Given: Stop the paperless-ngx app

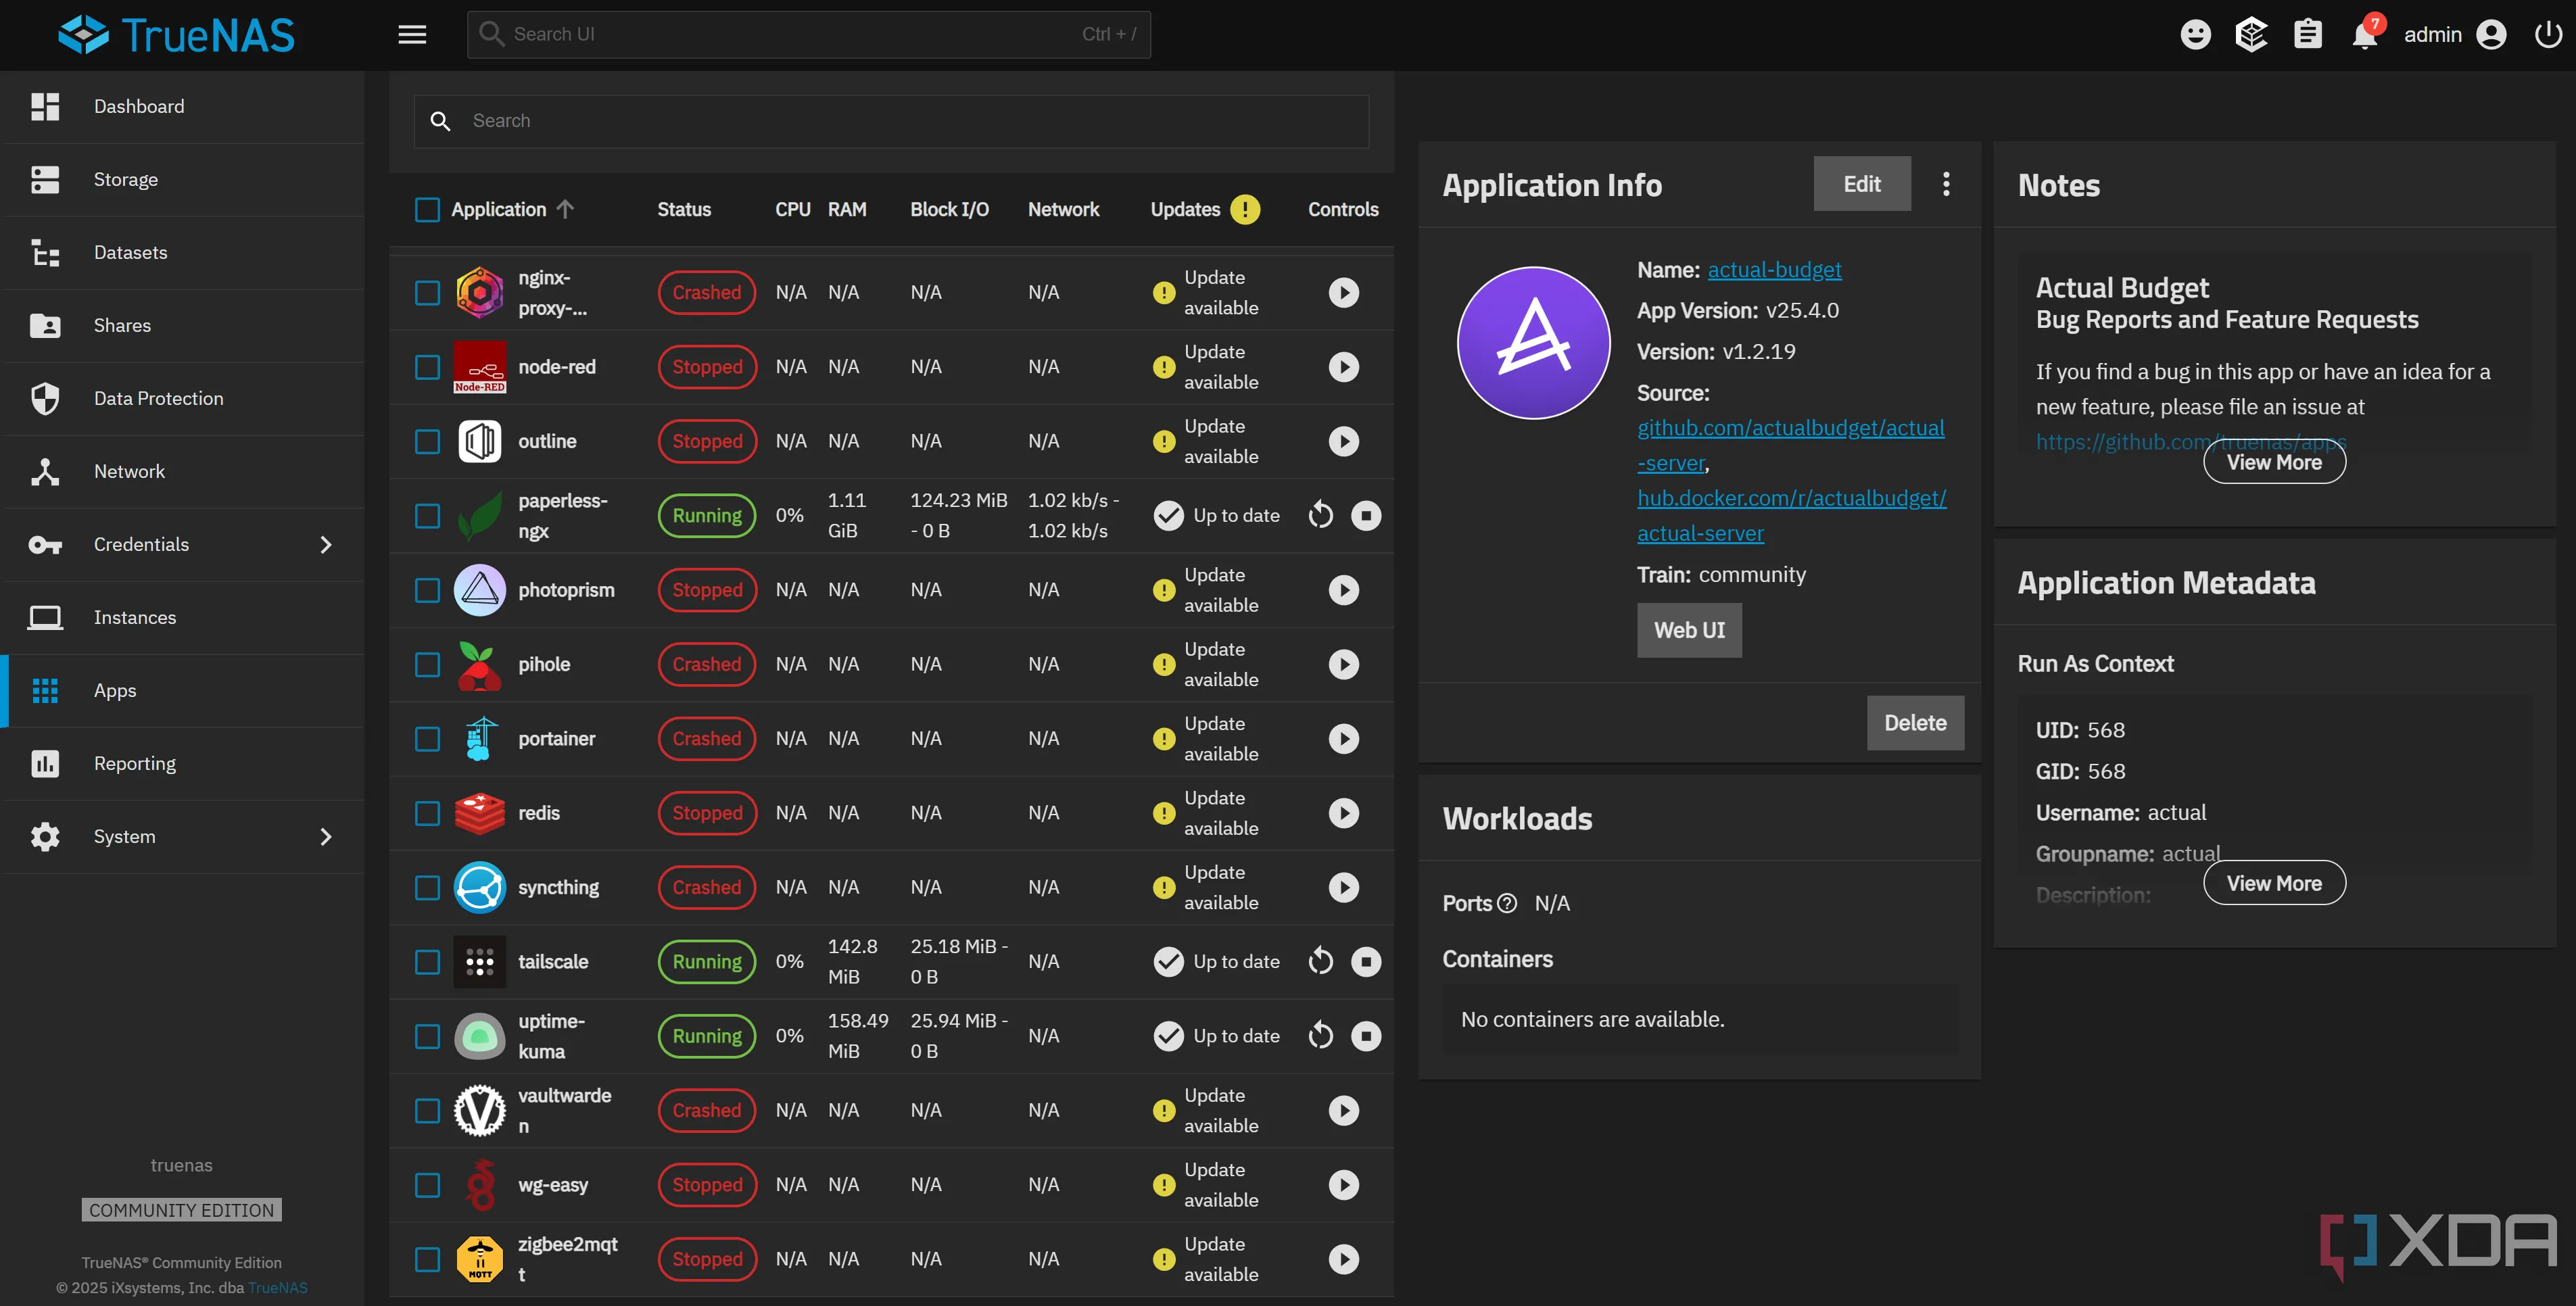Looking at the screenshot, I should [1366, 516].
